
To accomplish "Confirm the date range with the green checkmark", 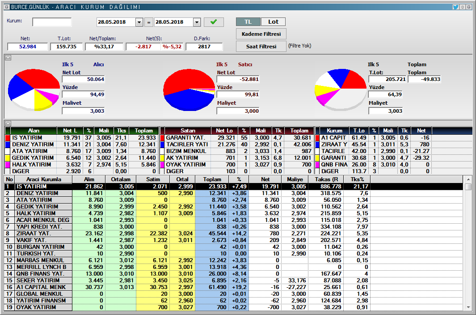I will click(x=214, y=22).
